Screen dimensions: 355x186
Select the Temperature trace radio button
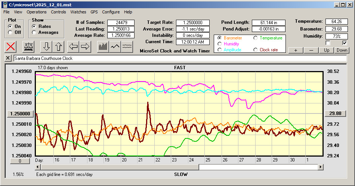tap(256, 38)
